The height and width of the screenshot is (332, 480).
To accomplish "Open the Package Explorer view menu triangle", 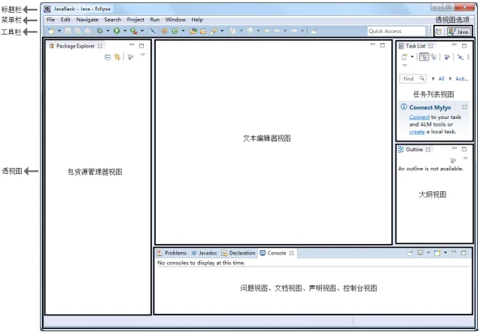I will click(x=143, y=55).
